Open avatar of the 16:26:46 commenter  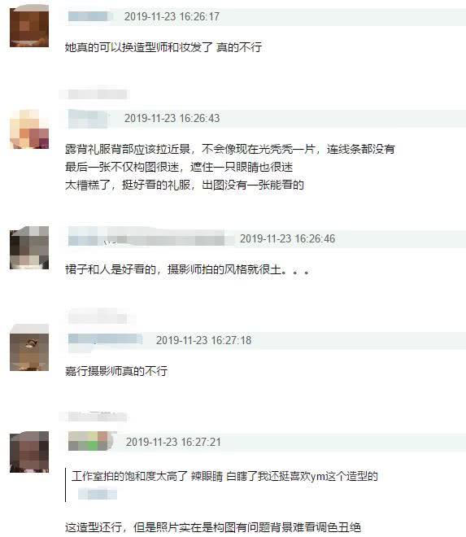point(29,247)
